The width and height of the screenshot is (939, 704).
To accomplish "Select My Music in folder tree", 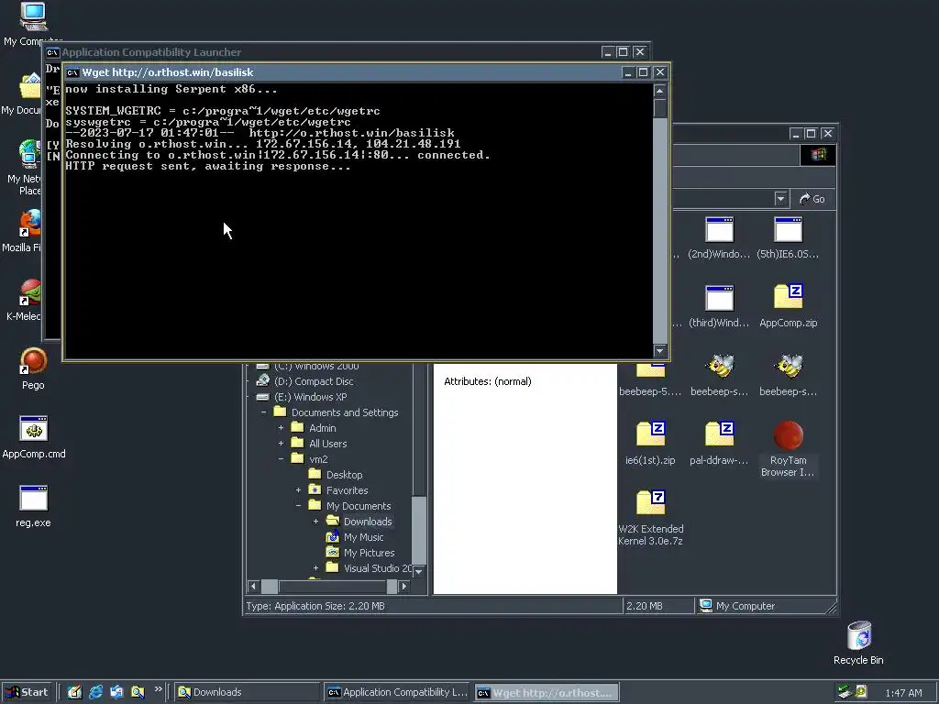I will (x=363, y=537).
